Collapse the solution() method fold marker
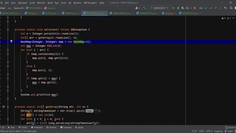The width and height of the screenshot is (236, 133). click(8, 30)
